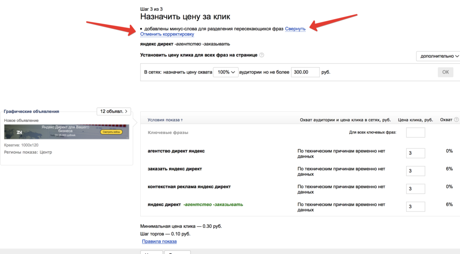Image resolution: width=460 pixels, height=254 pixels.
Task: Sort by Условия показа column
Action: click(x=165, y=120)
